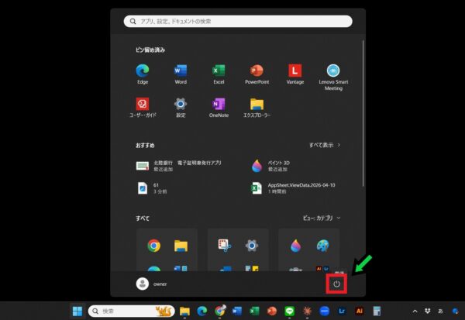Click the Start menu search field
Screen dimensions: 465x320
(x=238, y=22)
